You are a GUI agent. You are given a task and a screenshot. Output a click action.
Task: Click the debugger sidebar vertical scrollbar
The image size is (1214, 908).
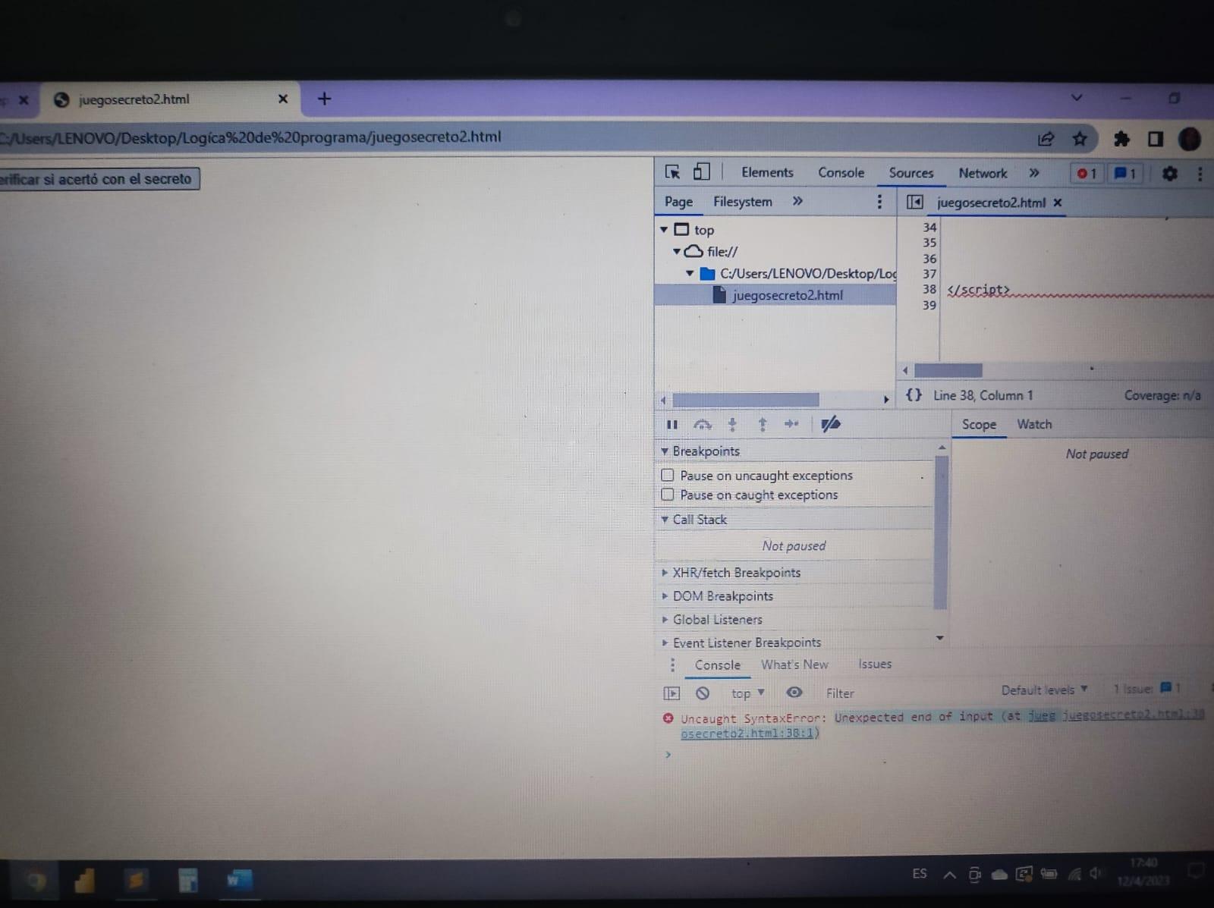pos(941,531)
